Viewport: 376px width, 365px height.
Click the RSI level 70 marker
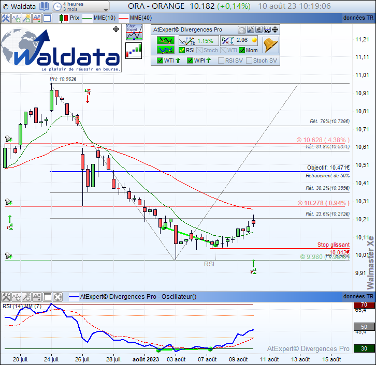pyautogui.click(x=364, y=305)
